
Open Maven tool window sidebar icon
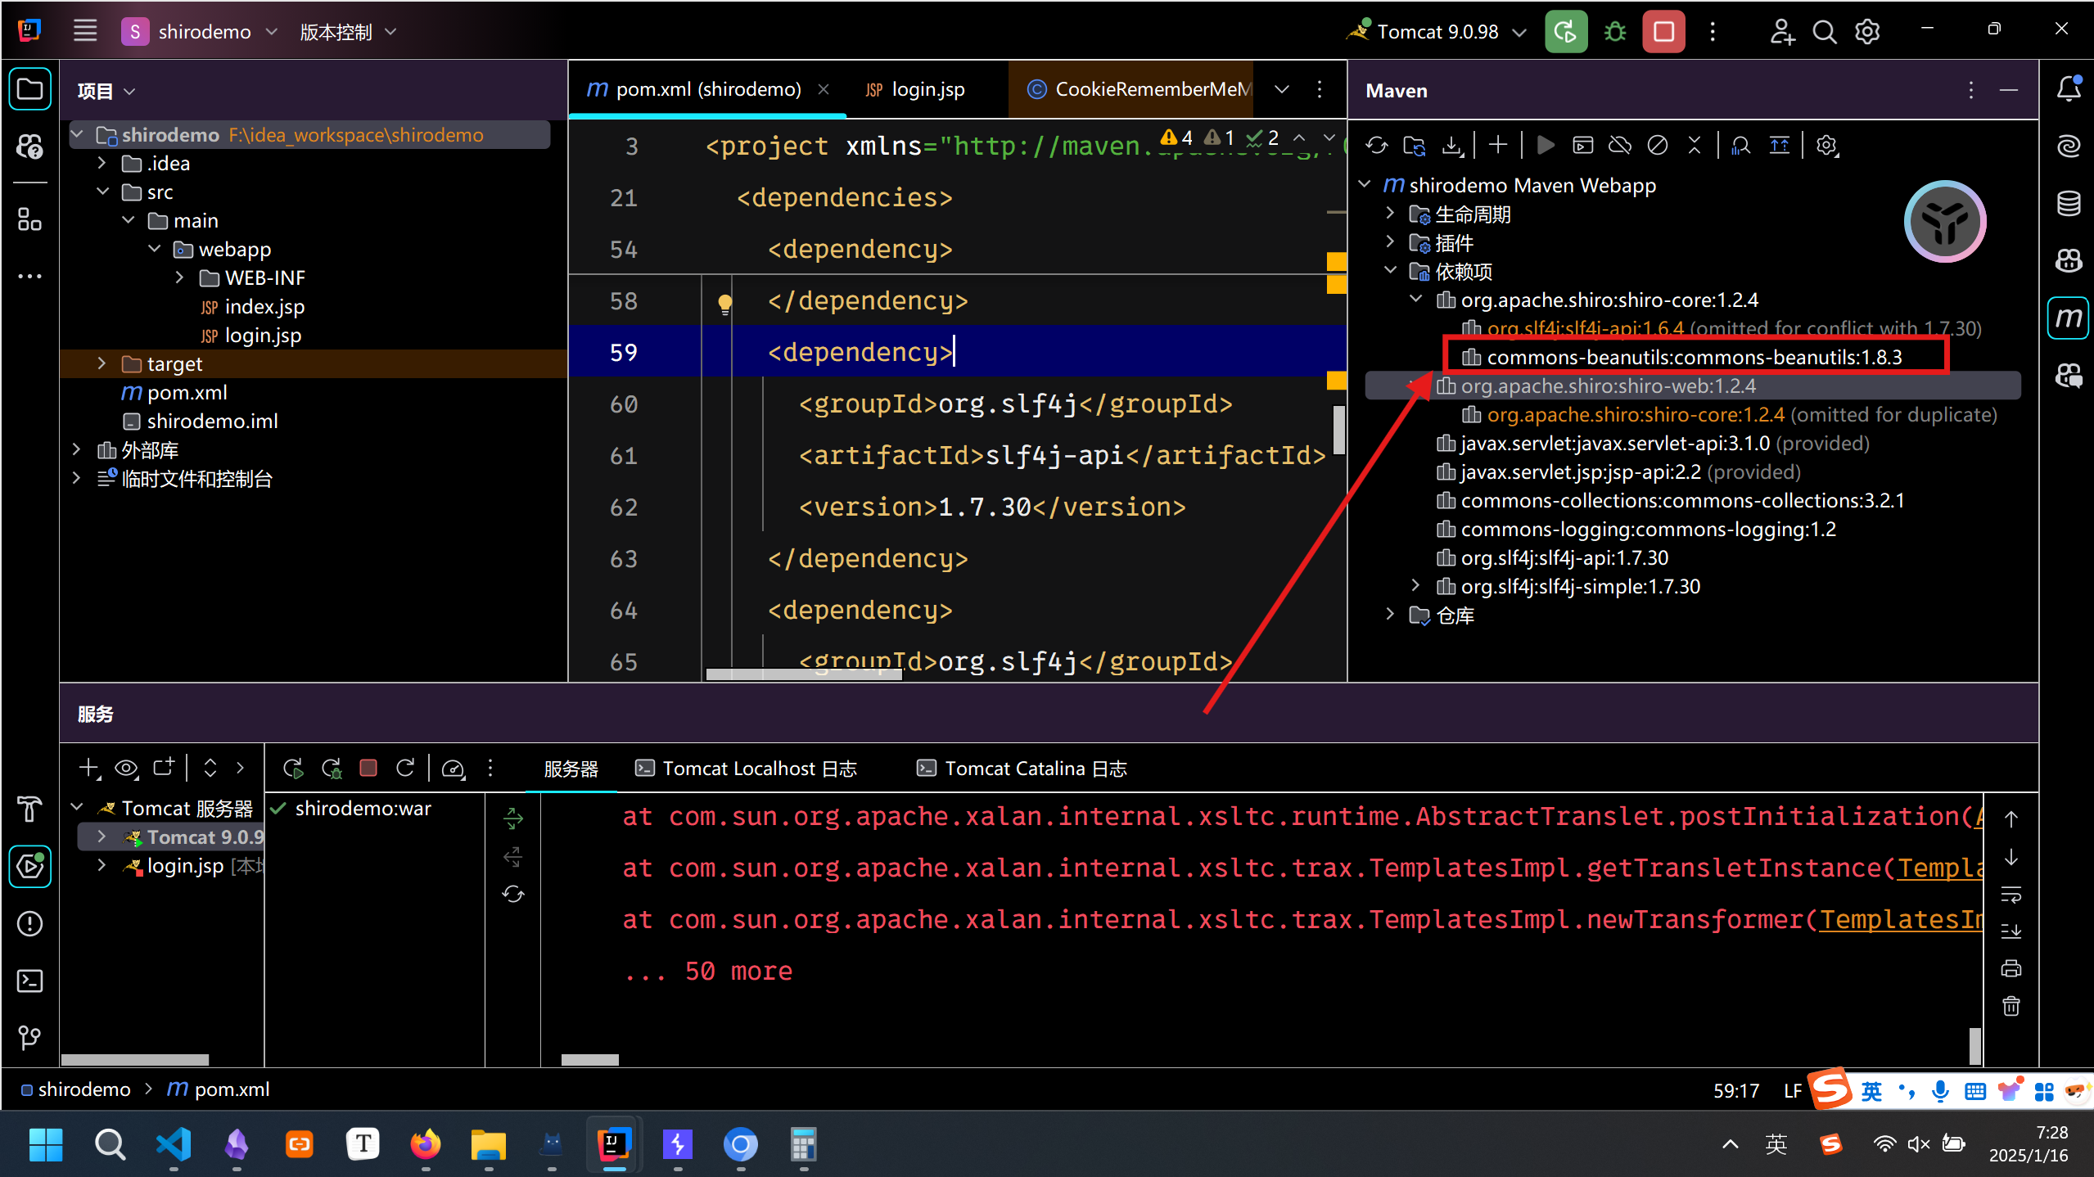[2069, 318]
